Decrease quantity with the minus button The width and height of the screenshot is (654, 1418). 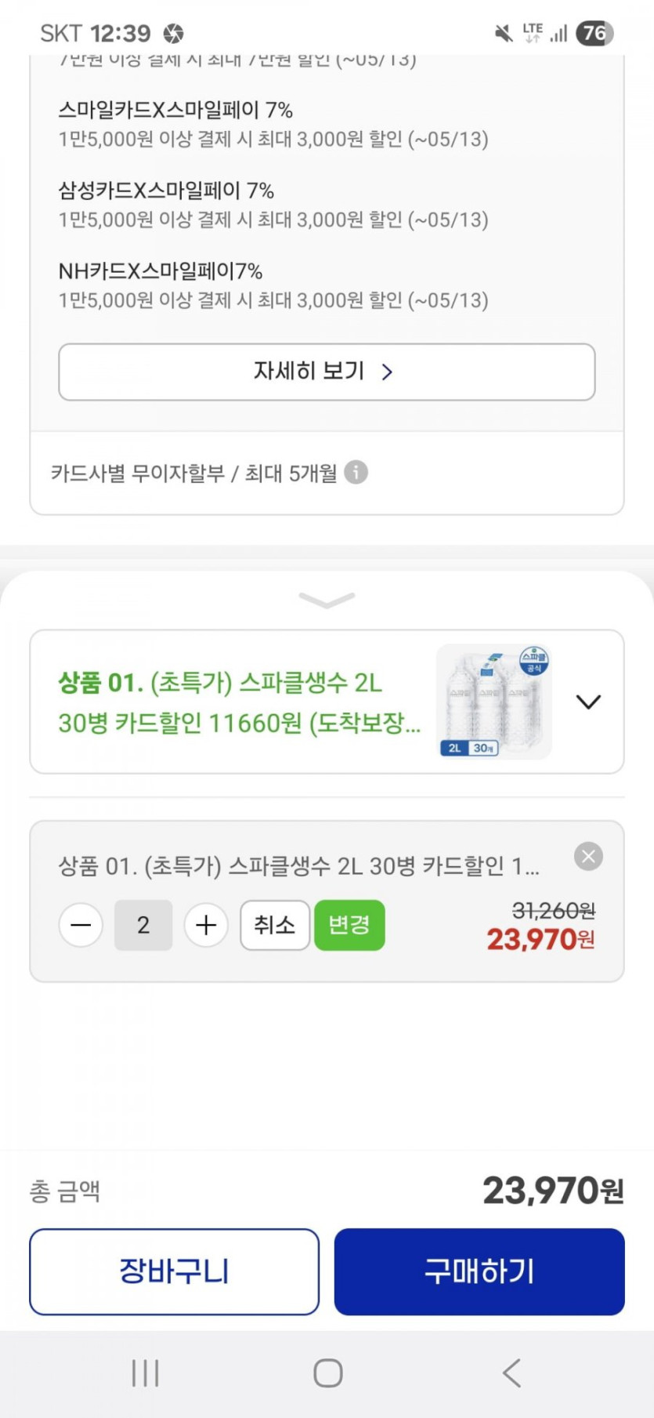(x=81, y=925)
